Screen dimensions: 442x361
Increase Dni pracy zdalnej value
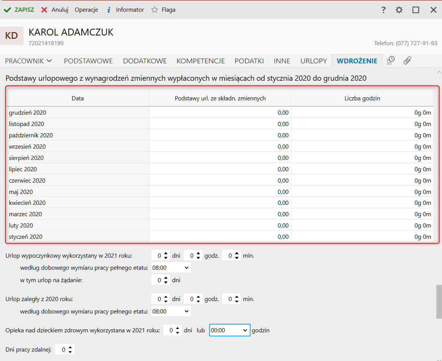70,347
